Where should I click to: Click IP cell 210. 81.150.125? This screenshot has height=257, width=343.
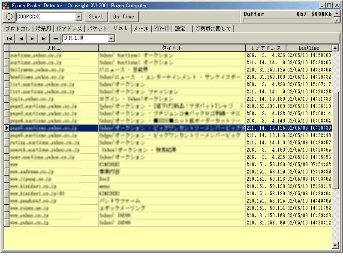coord(266,70)
